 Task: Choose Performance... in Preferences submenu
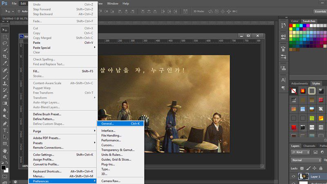[x=120, y=140]
